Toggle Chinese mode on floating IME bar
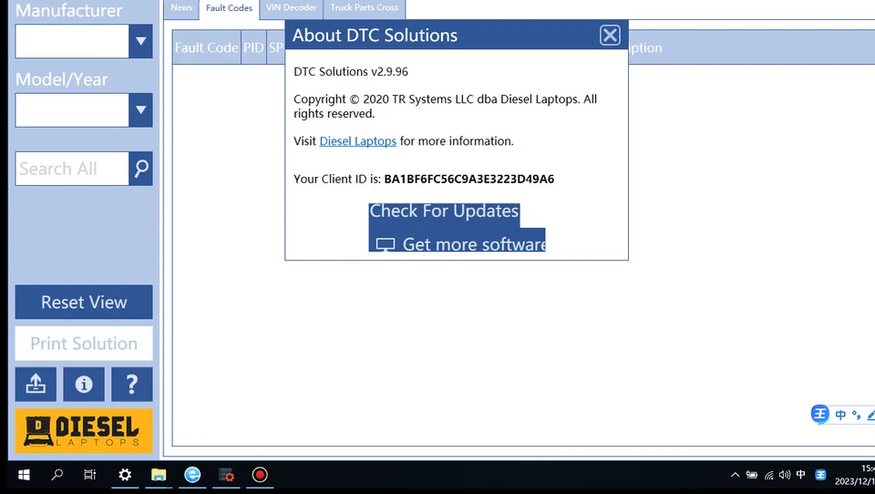The image size is (875, 494). coord(840,415)
